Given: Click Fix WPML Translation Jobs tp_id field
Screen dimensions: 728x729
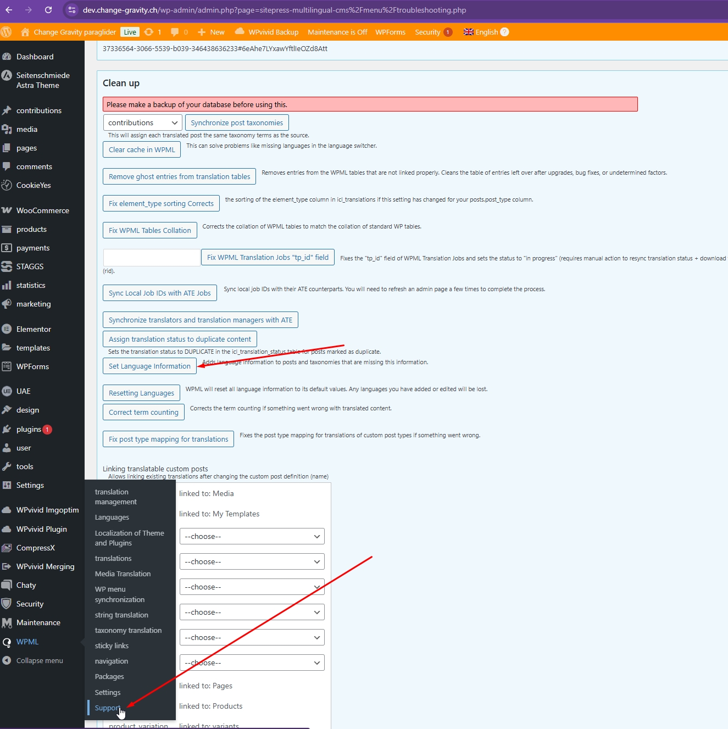Looking at the screenshot, I should click(268, 257).
